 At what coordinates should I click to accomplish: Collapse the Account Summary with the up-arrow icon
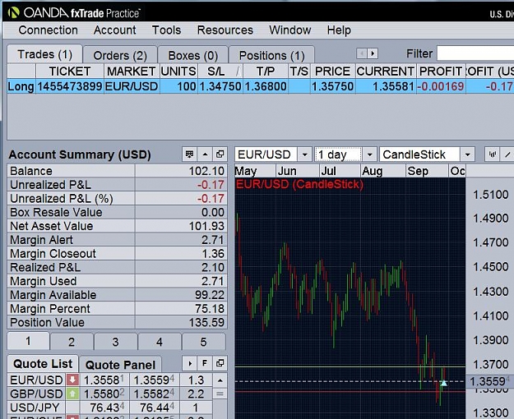[x=205, y=154]
